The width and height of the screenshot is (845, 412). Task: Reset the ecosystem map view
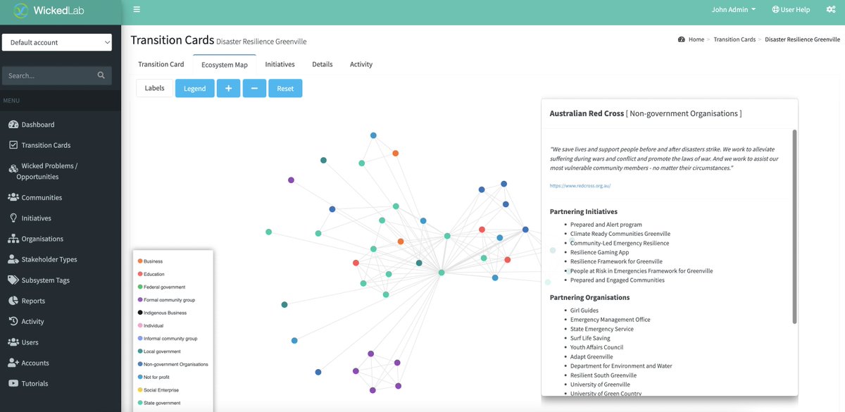285,88
